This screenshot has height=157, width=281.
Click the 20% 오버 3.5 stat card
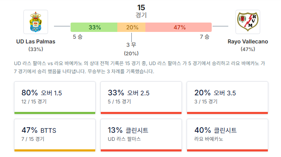[x=227, y=98]
